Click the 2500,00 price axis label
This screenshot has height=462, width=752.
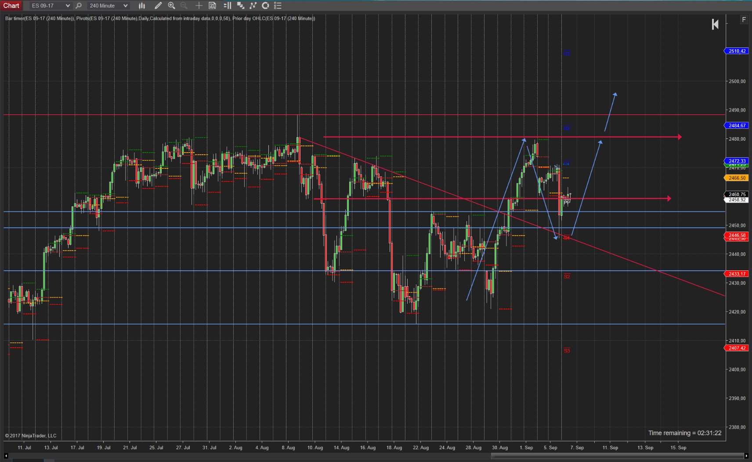click(737, 81)
